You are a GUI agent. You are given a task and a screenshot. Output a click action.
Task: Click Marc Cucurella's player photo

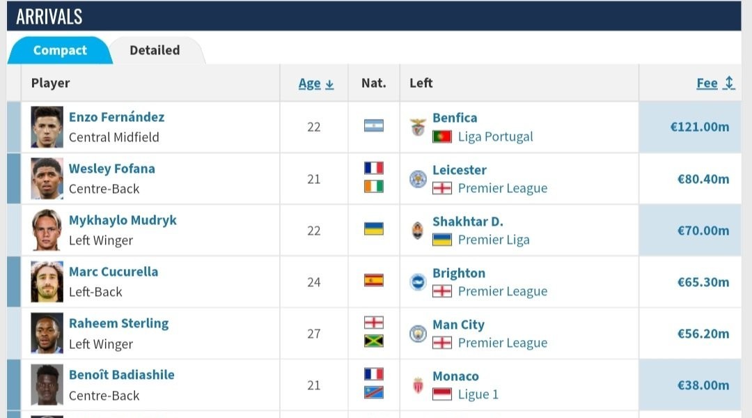click(x=47, y=281)
